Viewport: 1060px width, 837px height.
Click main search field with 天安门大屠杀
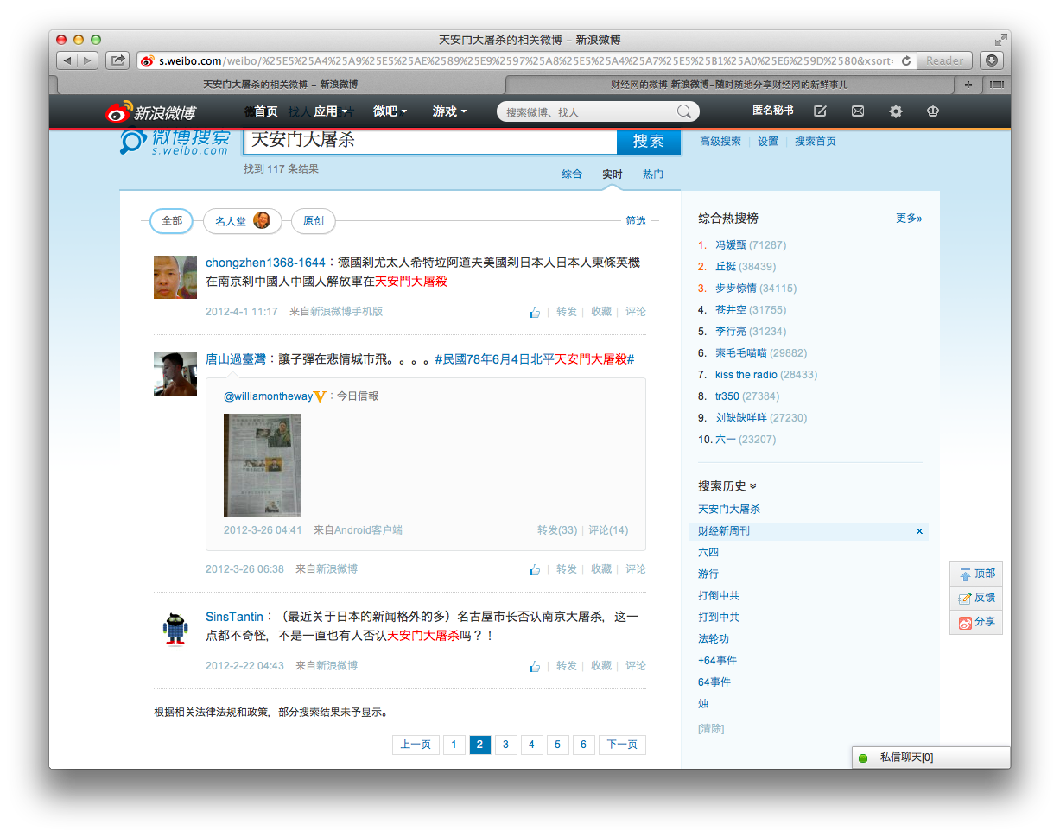(430, 142)
